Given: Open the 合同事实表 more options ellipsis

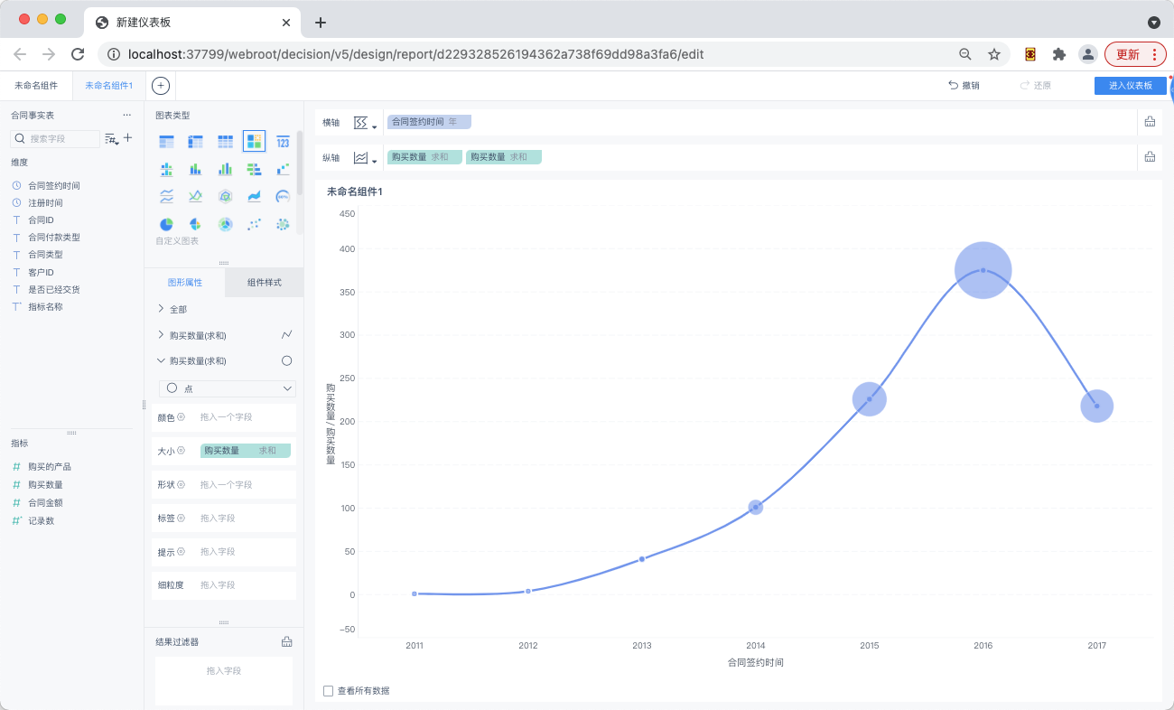Looking at the screenshot, I should pyautogui.click(x=127, y=115).
